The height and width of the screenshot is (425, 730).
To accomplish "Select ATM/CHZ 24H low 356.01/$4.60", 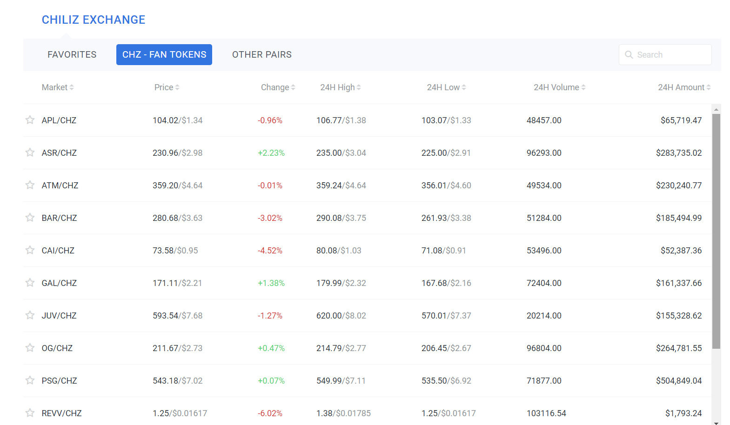I will (446, 185).
